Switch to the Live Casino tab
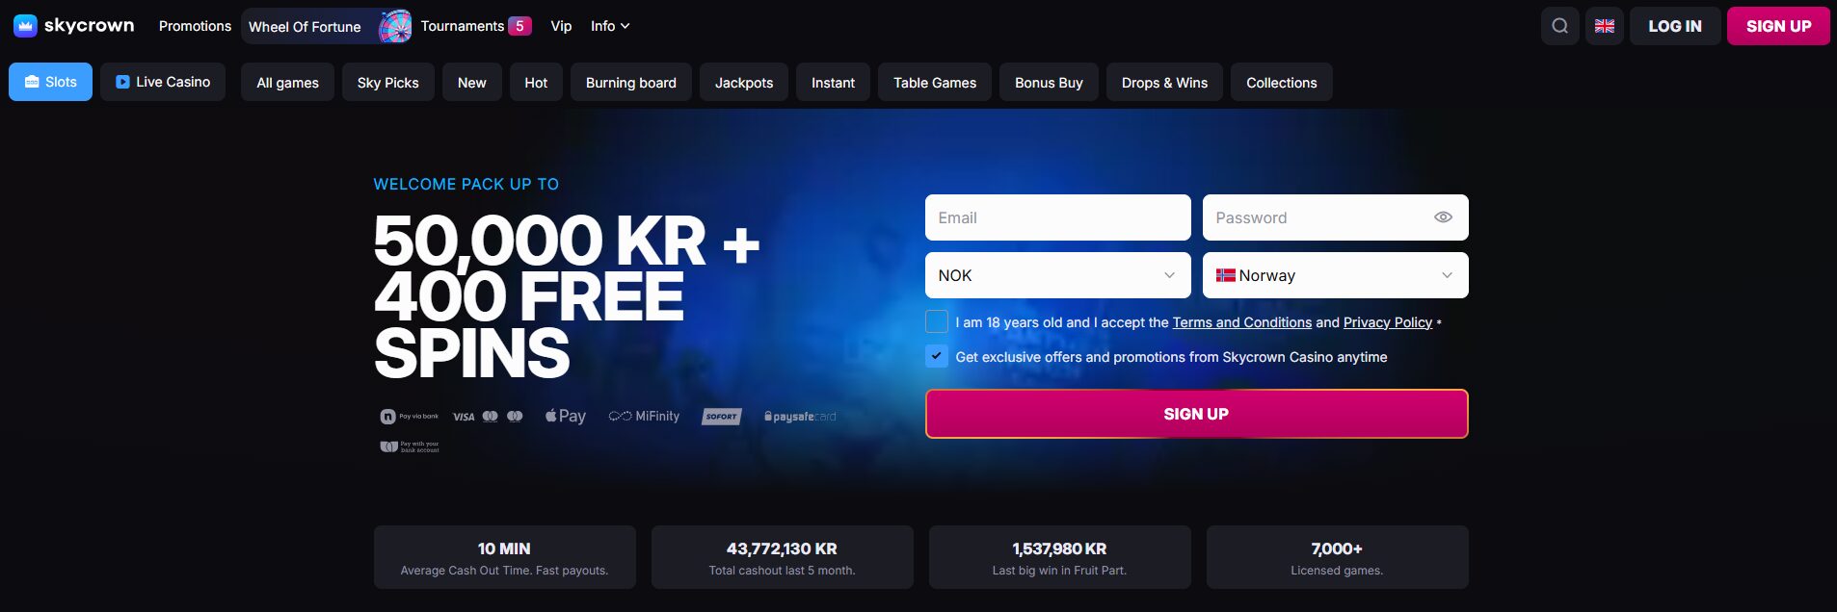The height and width of the screenshot is (612, 1837). click(x=163, y=82)
